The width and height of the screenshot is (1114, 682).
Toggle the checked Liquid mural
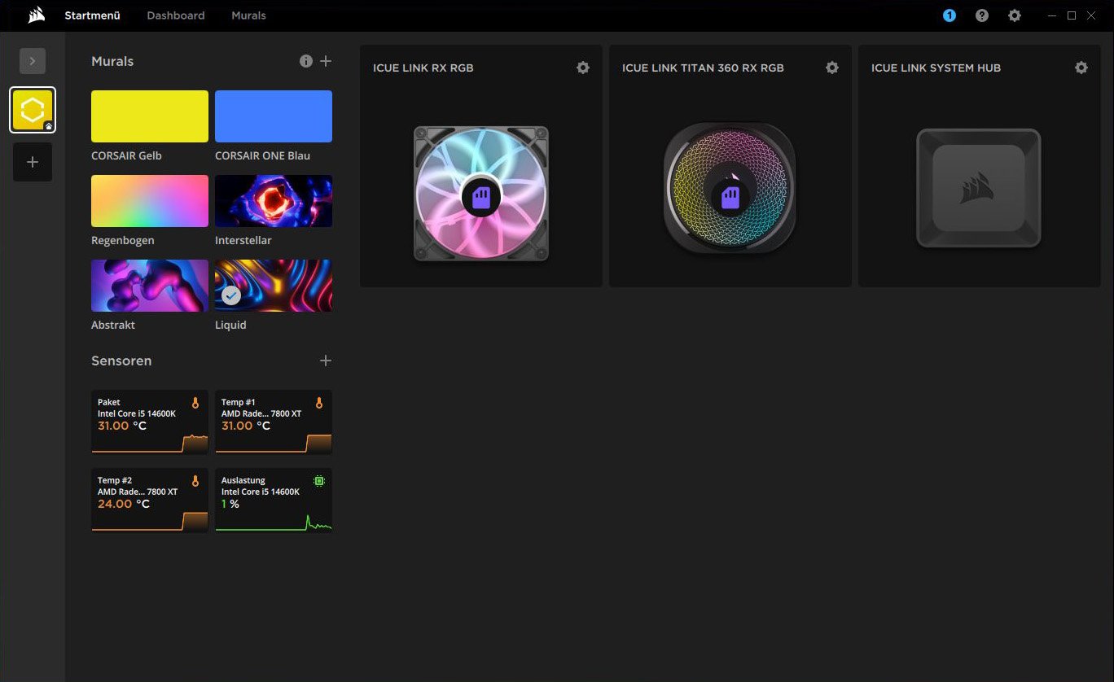[x=274, y=286]
